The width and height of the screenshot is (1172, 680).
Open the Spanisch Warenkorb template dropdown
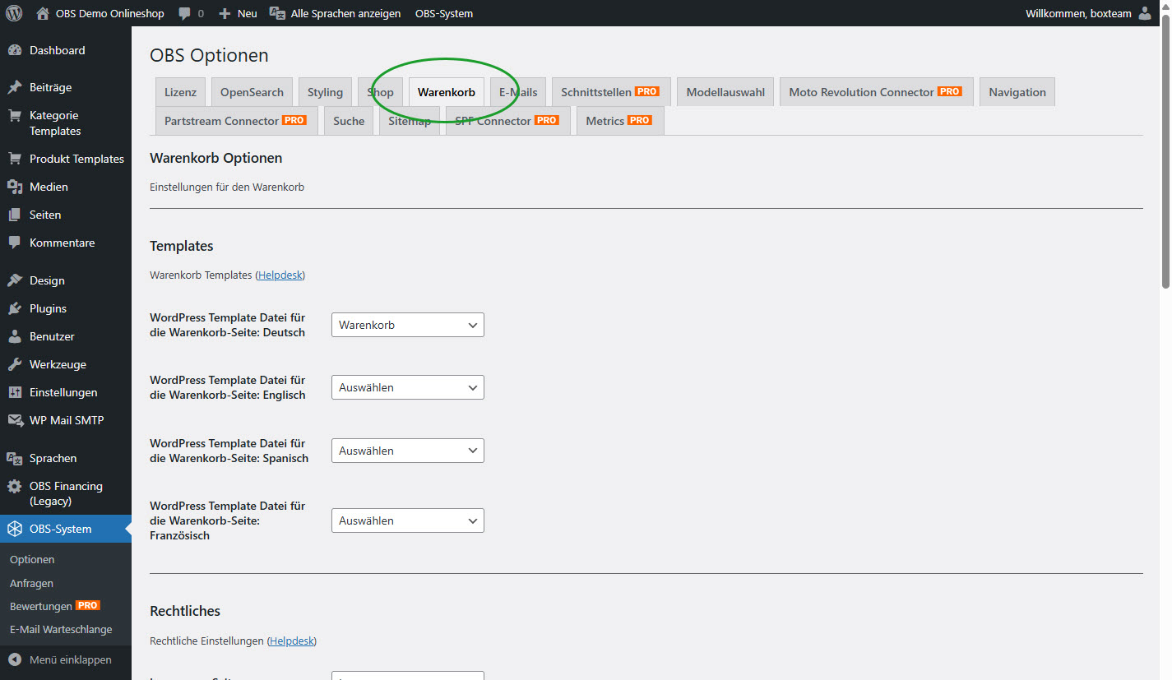point(408,451)
